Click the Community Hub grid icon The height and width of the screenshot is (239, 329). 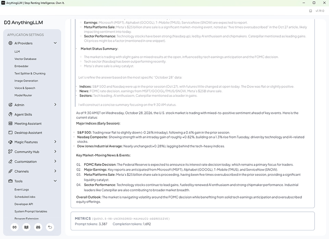point(10,151)
